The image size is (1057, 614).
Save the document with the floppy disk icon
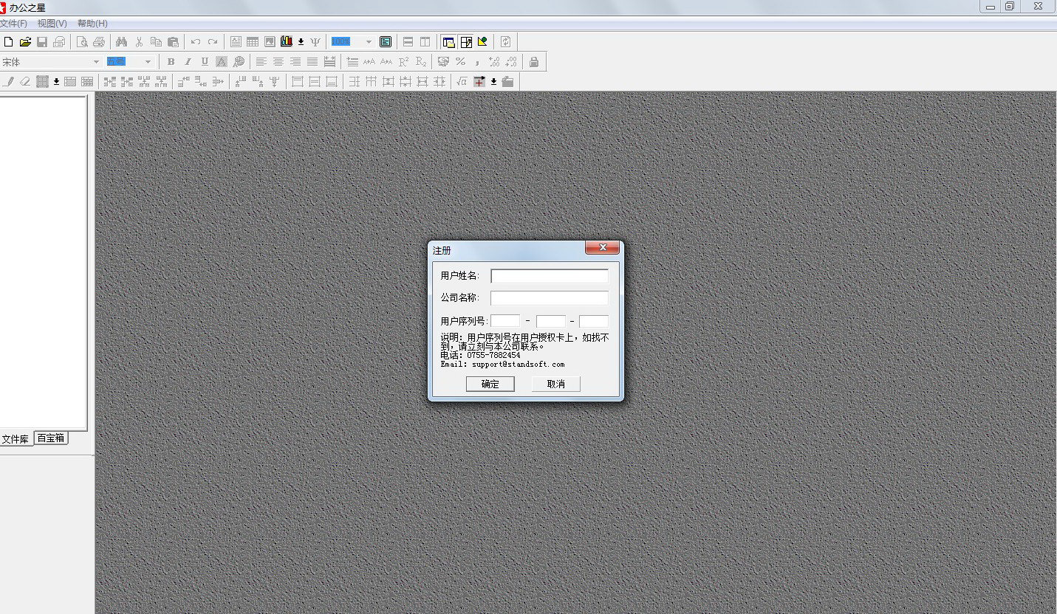tap(42, 41)
